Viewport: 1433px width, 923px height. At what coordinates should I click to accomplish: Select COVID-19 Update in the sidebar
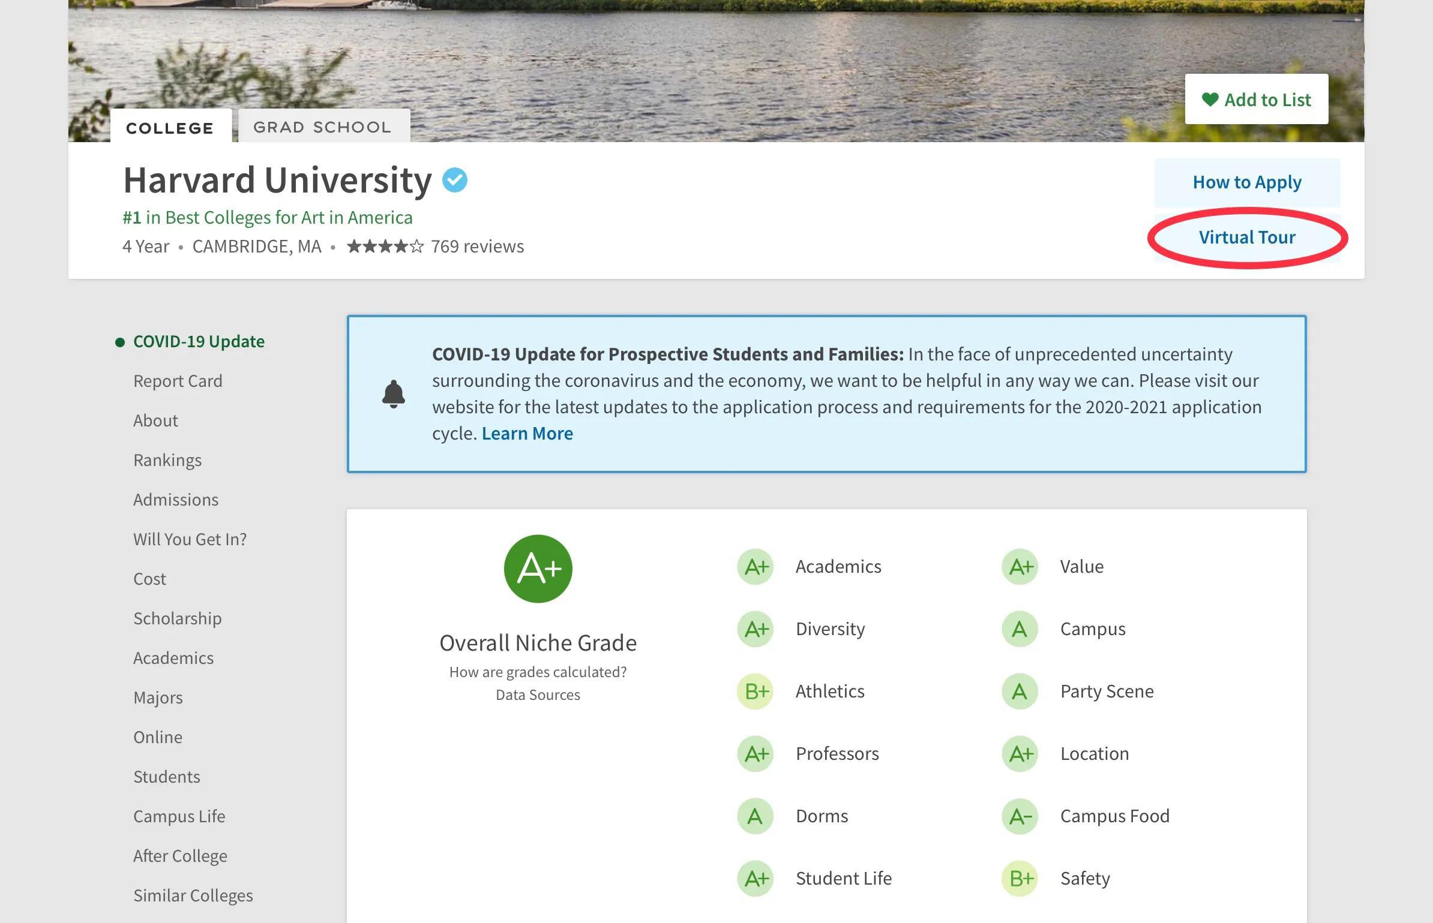pos(199,341)
